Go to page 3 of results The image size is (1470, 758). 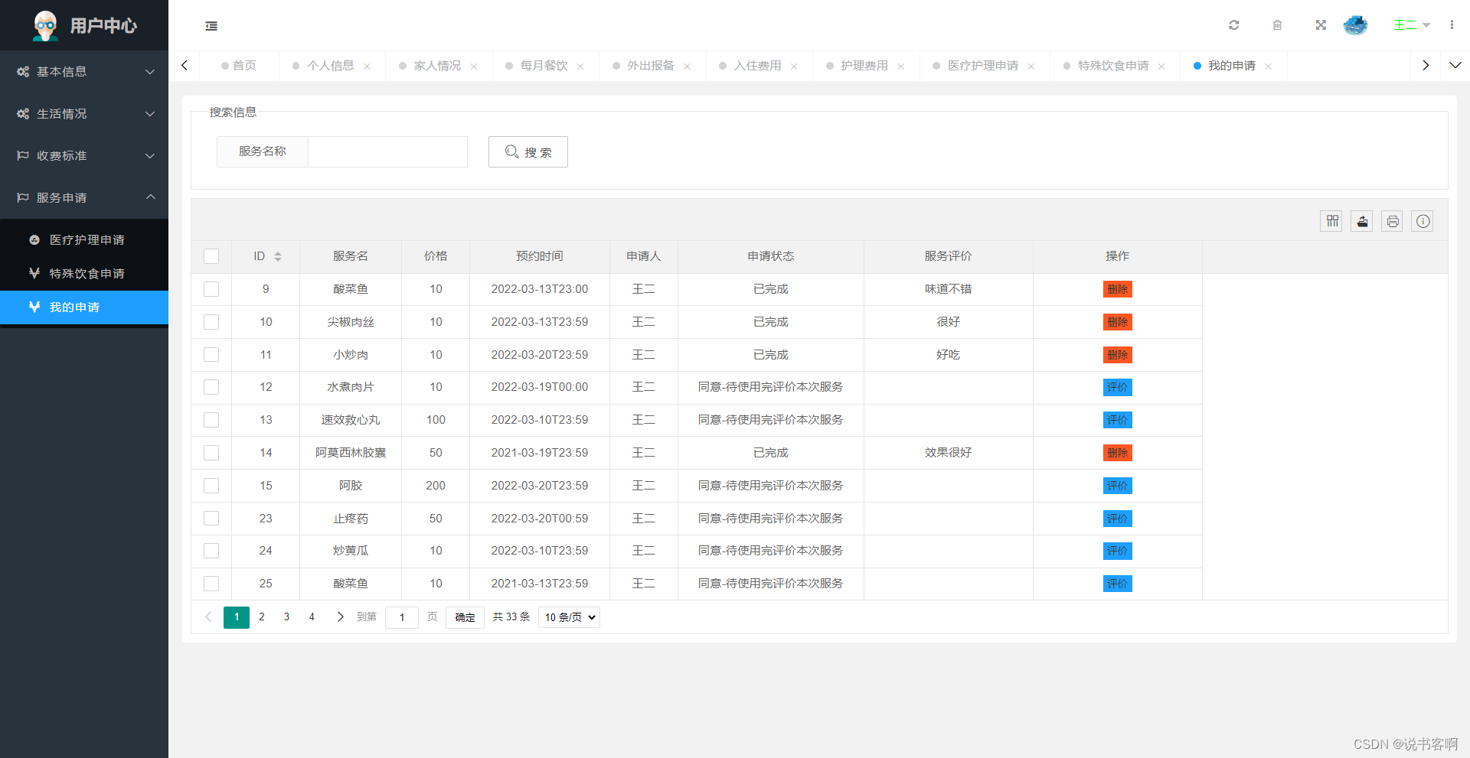[x=286, y=616]
